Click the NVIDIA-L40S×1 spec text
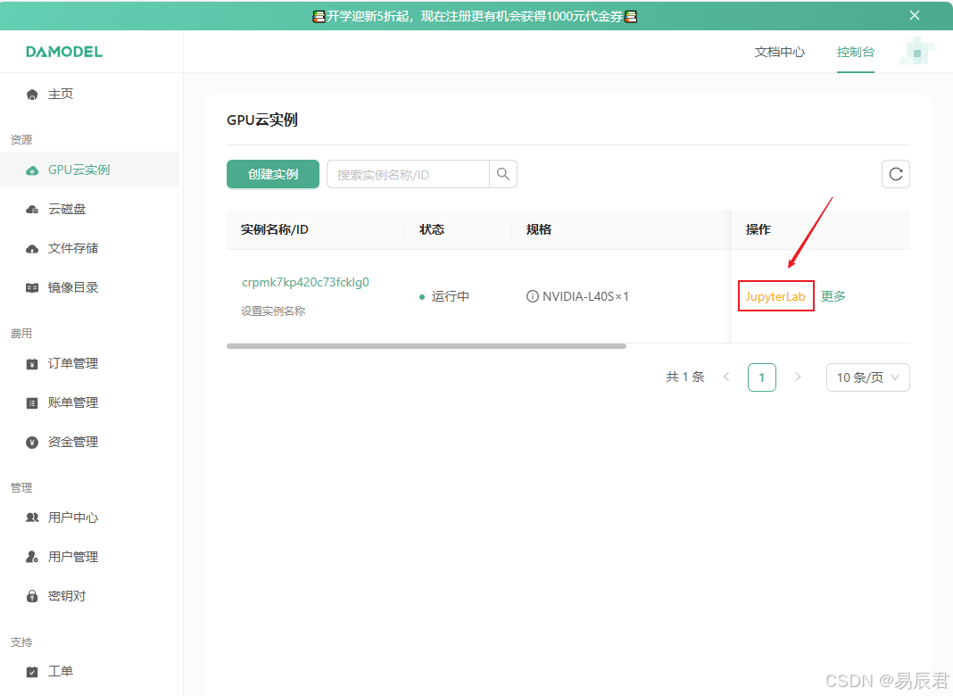 pos(585,296)
